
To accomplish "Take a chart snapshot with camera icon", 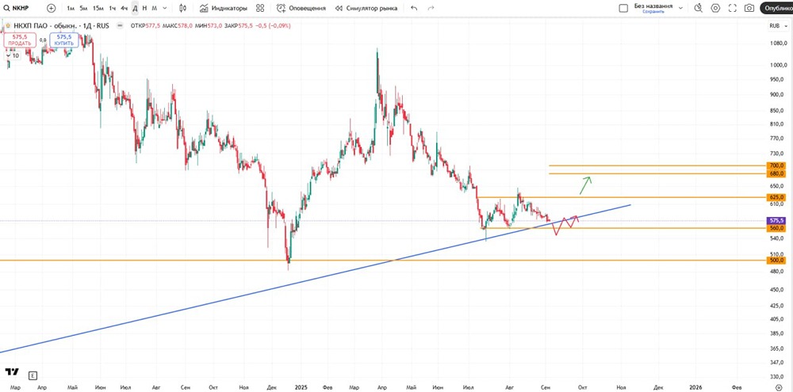I will 749,8.
